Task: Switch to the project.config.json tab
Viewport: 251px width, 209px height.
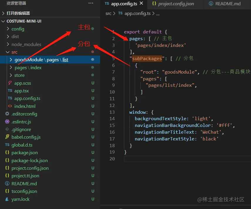Action: (176, 4)
